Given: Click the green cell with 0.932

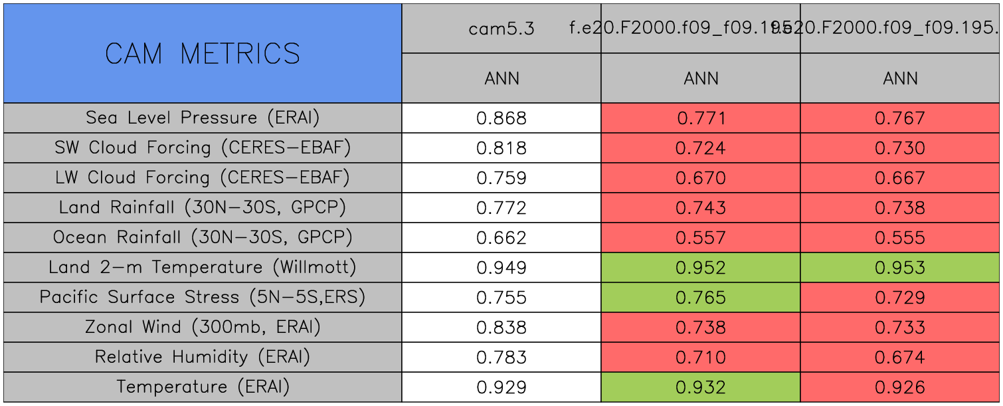Looking at the screenshot, I should (701, 387).
